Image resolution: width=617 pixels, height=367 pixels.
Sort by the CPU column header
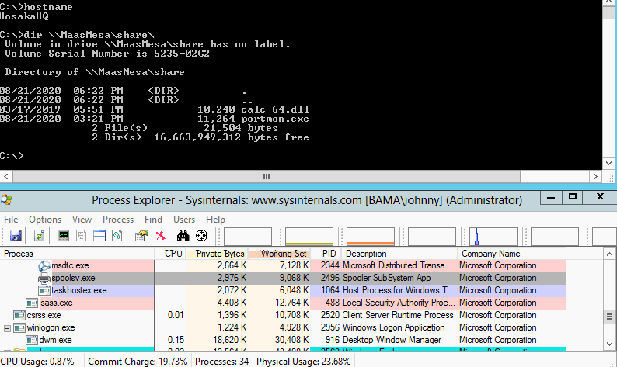point(170,254)
